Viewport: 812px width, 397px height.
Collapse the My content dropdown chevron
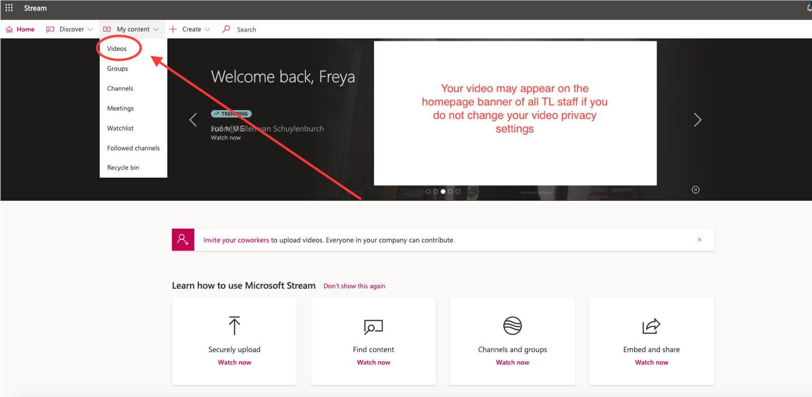[x=156, y=30]
